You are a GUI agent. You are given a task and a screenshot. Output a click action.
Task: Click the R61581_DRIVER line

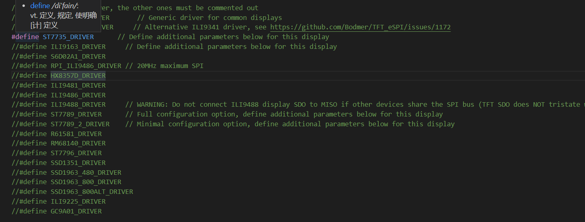tap(76, 134)
